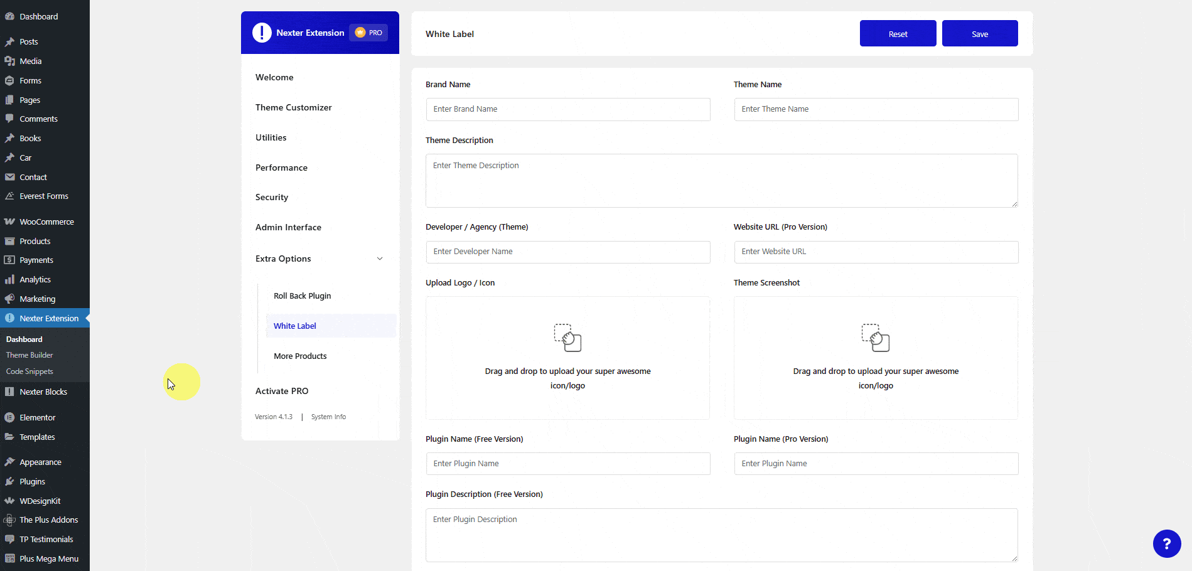Expand the Extra Options section
This screenshot has height=571, width=1192.
(282, 259)
